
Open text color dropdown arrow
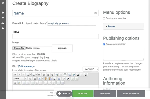coord(42,79)
